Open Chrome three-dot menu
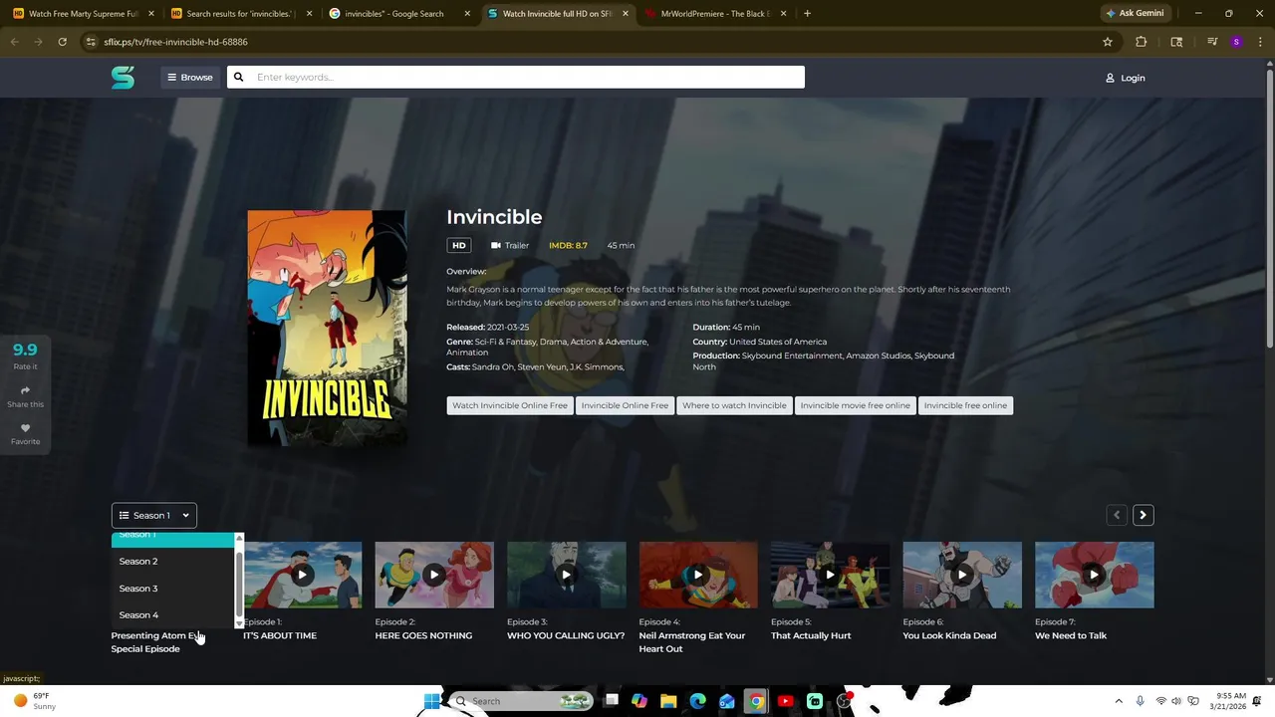The image size is (1275, 717). tap(1260, 42)
